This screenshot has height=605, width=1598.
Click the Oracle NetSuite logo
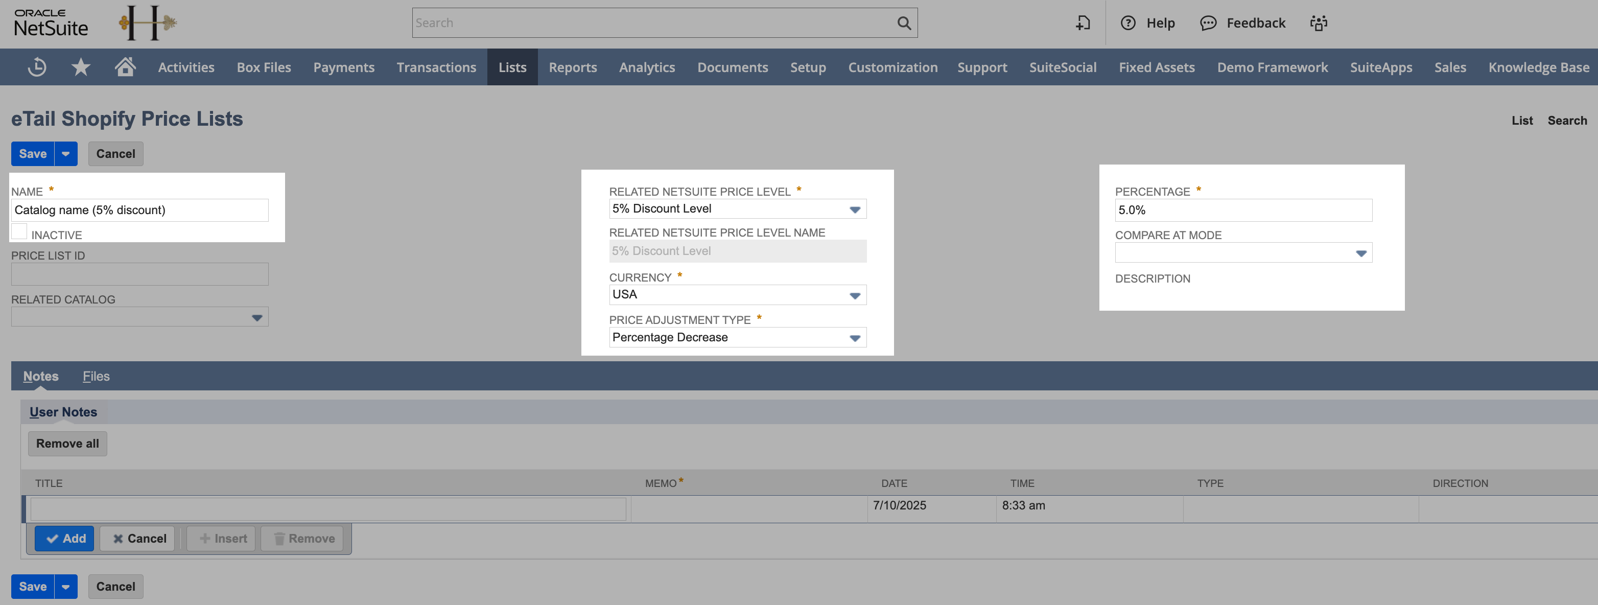tap(51, 23)
